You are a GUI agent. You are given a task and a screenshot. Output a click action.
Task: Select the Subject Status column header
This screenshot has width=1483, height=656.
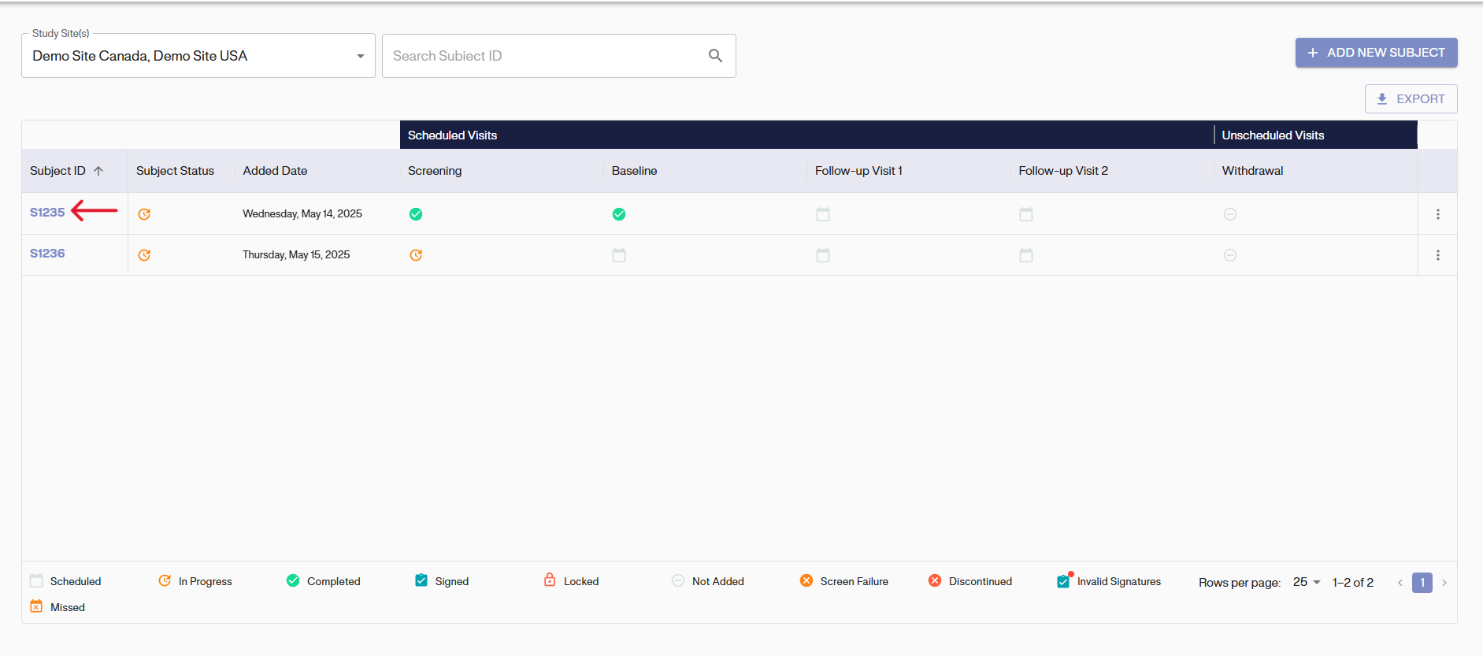(175, 171)
